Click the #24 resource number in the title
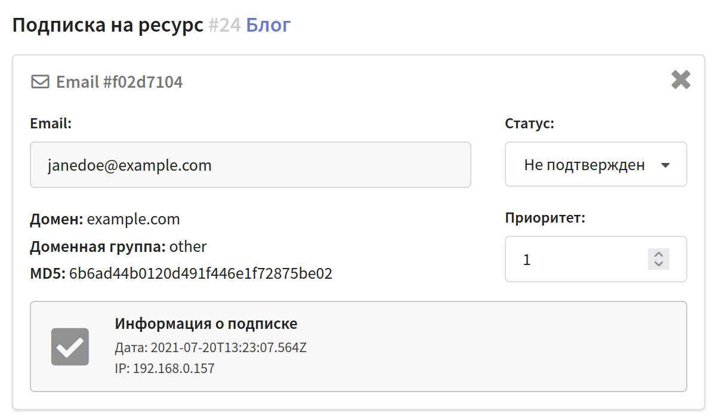This screenshot has height=419, width=716. [224, 26]
